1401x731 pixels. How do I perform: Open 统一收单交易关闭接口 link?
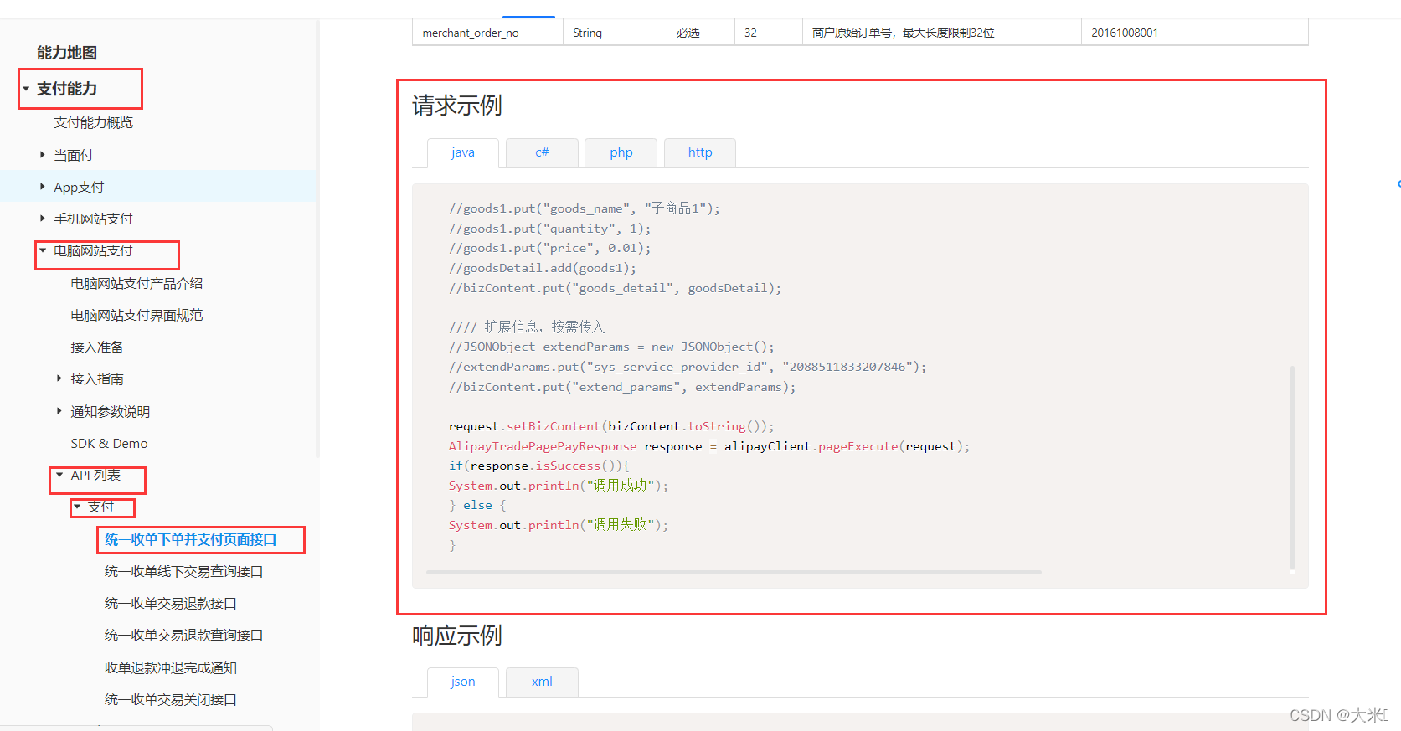click(170, 699)
